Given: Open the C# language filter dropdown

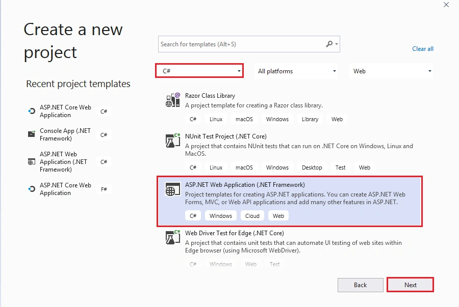Looking at the screenshot, I should click(199, 71).
